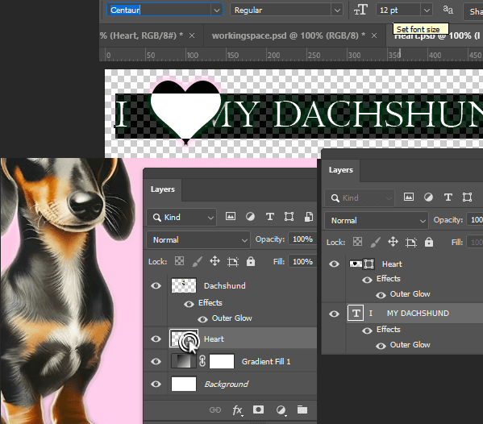Open Normal blend mode dropdown in left panel
Viewport: 483px width, 424px height.
[198, 240]
